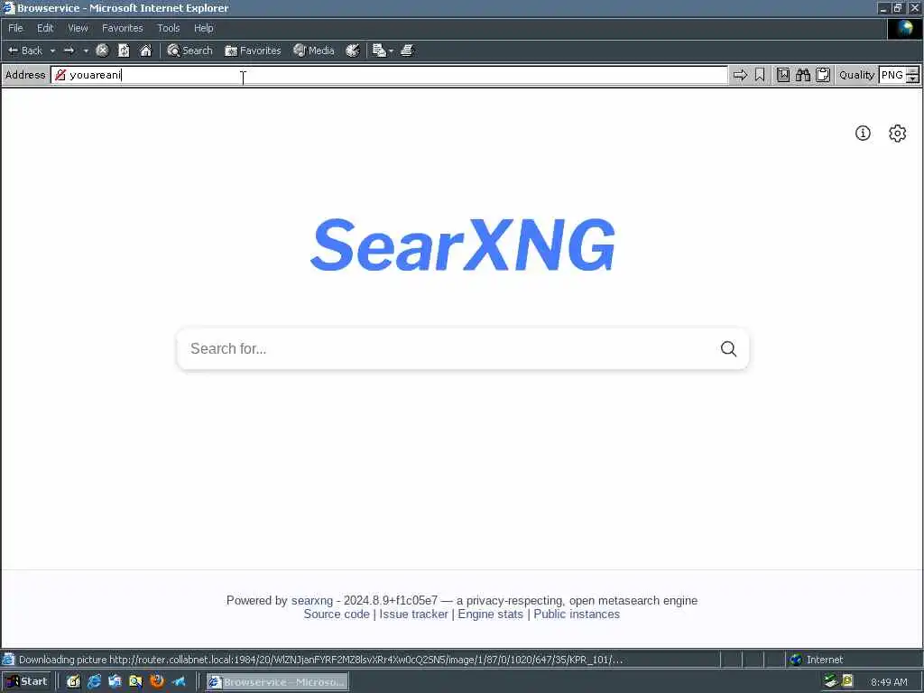Launch Internet Explorer from quick launch
The height and width of the screenshot is (693, 924).
point(94,682)
